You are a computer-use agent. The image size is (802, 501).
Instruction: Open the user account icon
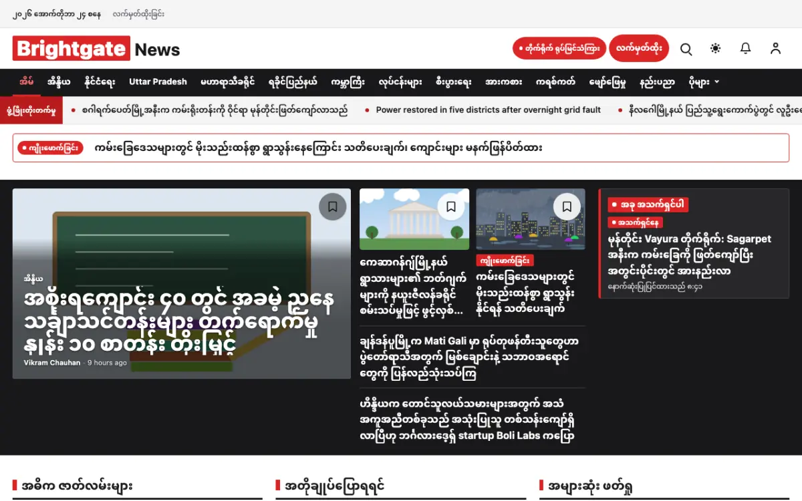coord(775,49)
